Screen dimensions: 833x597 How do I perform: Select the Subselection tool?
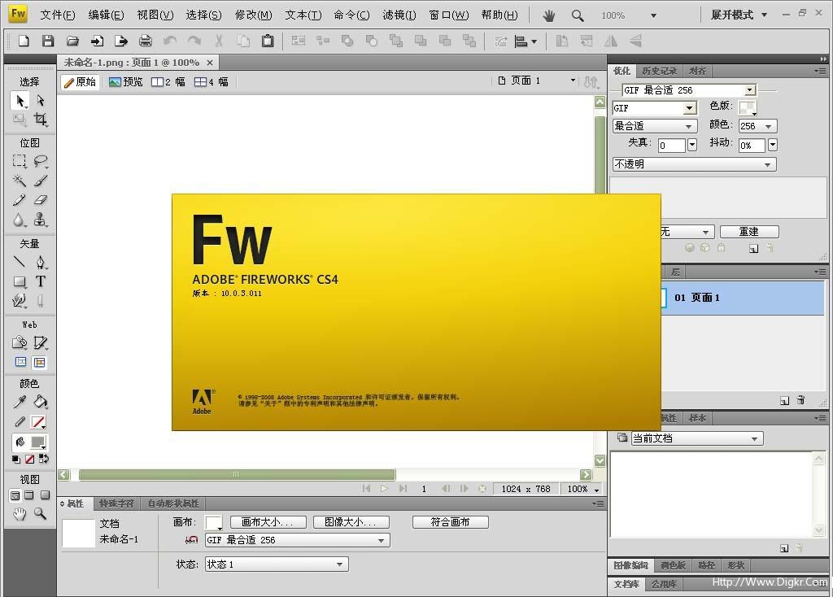41,100
